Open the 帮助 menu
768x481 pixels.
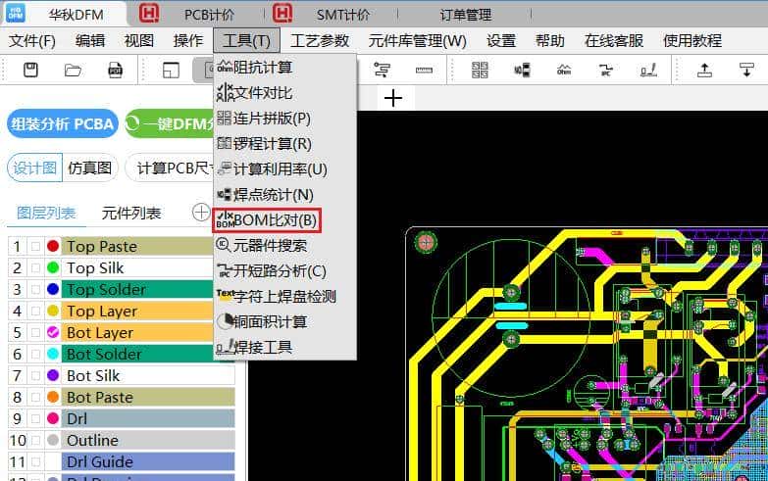pos(550,40)
